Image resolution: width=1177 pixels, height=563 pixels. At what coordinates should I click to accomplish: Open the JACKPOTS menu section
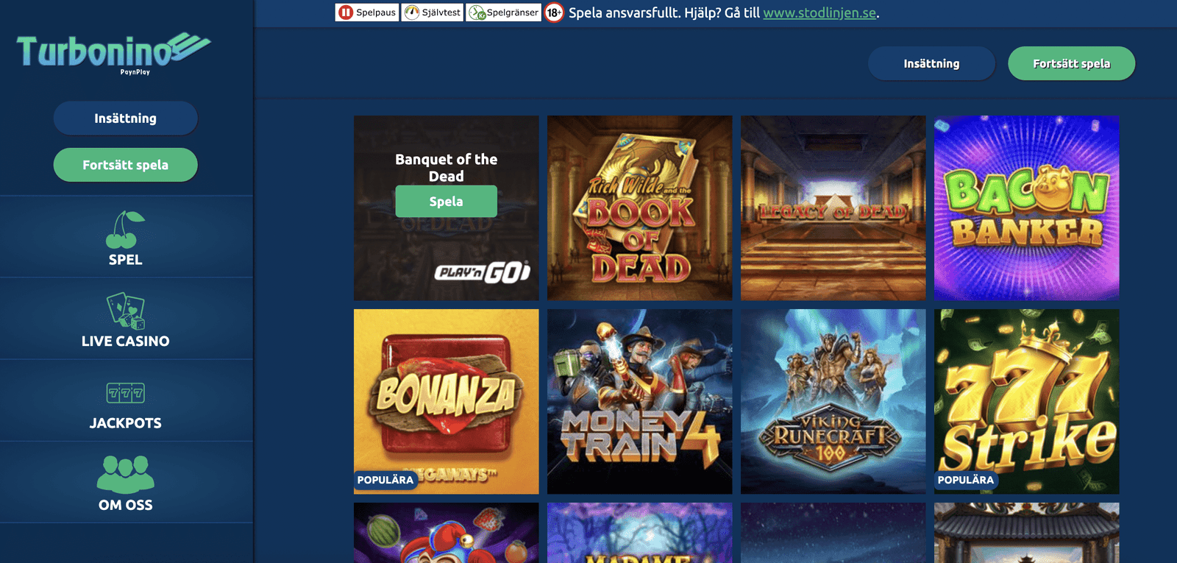(x=126, y=401)
